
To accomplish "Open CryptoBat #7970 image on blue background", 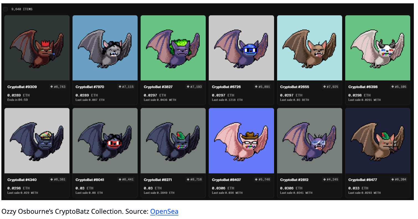I will point(105,48).
